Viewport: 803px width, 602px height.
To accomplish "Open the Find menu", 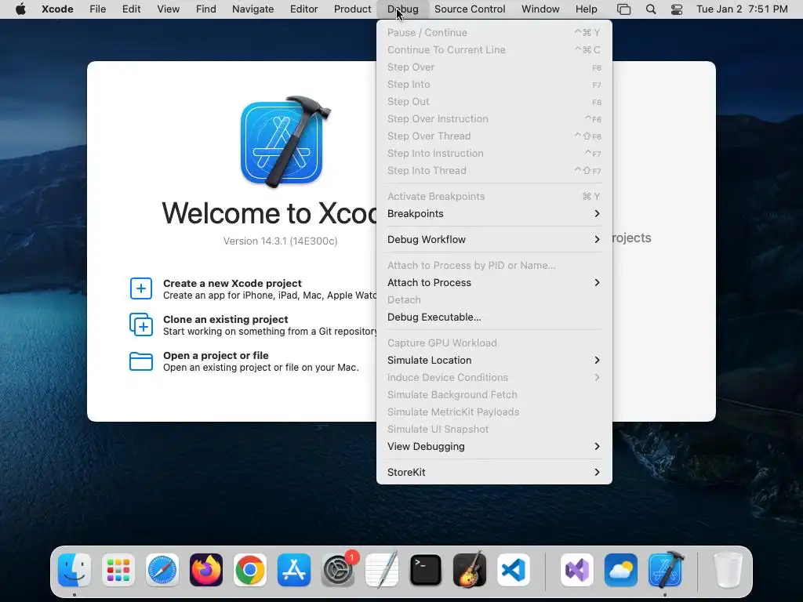I will [x=206, y=9].
